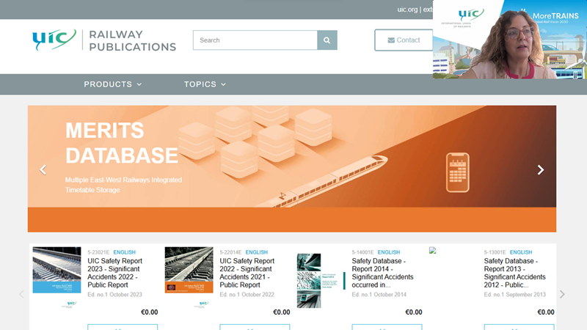The width and height of the screenshot is (587, 330).
Task: Click the search magnifier icon button
Action: pyautogui.click(x=327, y=40)
